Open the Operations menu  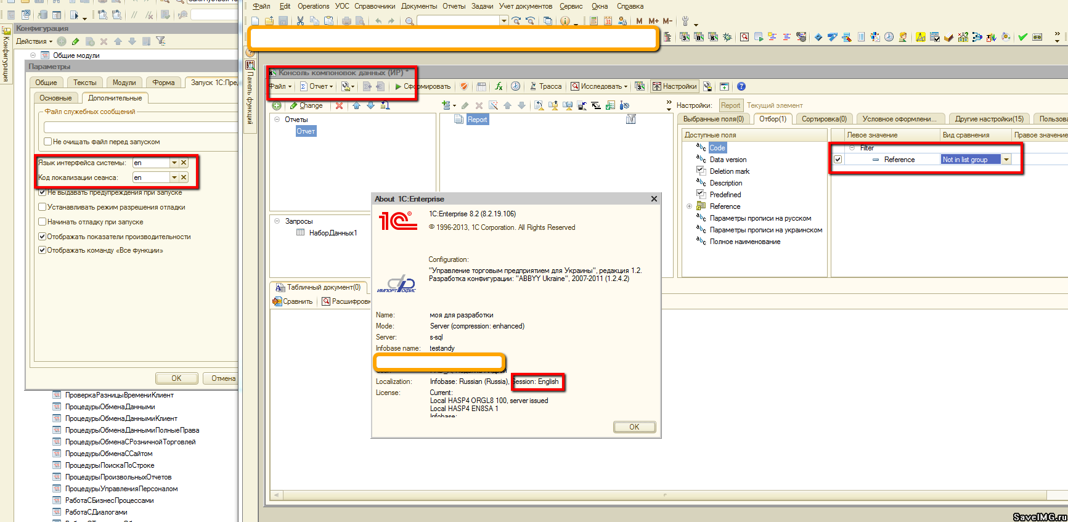click(314, 6)
